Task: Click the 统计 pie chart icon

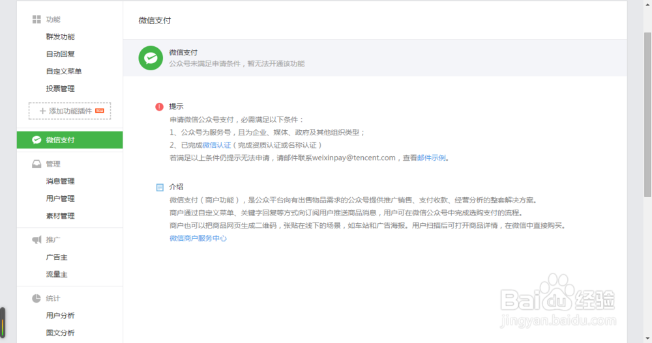Action: point(37,298)
